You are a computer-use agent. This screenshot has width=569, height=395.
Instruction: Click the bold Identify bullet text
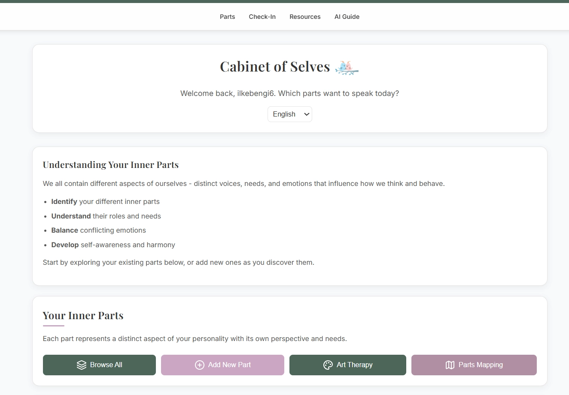(x=64, y=202)
